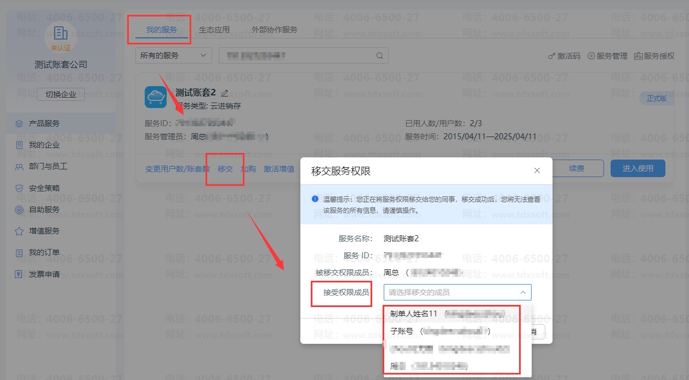Click the 云进销存 cloud cart service icon
Image resolution: width=689 pixels, height=380 pixels.
pyautogui.click(x=156, y=97)
